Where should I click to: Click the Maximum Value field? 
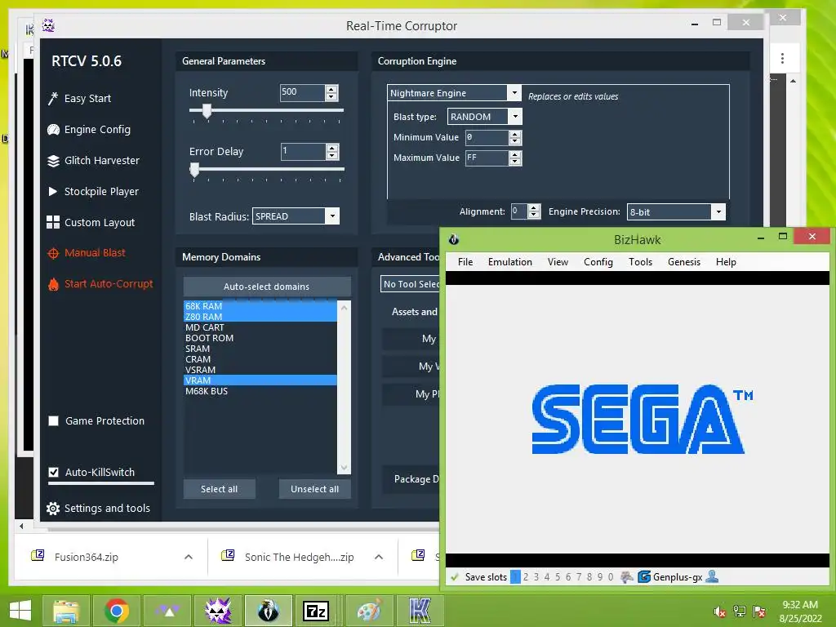[487, 158]
